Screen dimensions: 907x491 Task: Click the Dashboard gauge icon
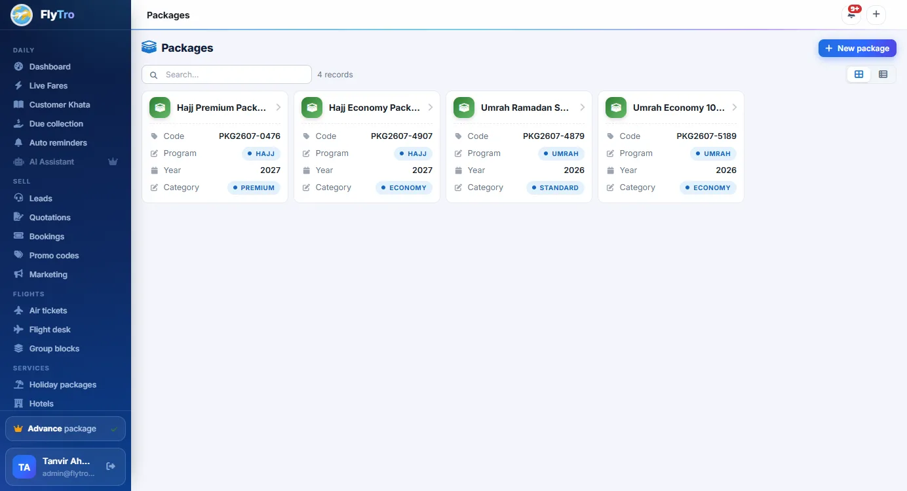pyautogui.click(x=18, y=66)
